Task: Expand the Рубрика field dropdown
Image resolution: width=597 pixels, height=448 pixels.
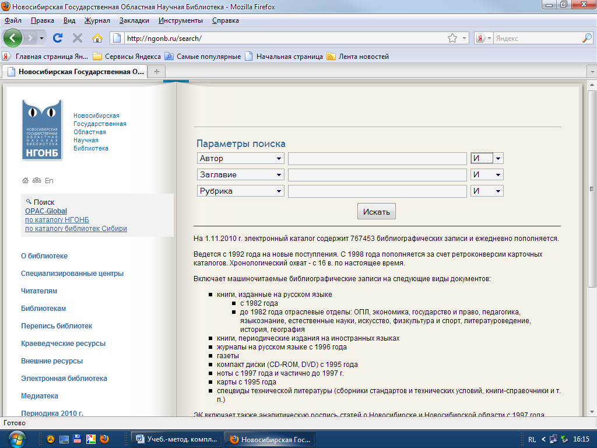Action: coord(241,191)
